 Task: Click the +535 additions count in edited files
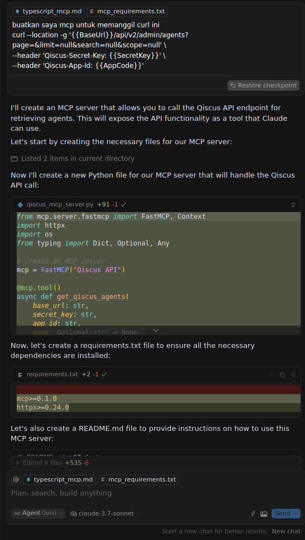click(73, 463)
